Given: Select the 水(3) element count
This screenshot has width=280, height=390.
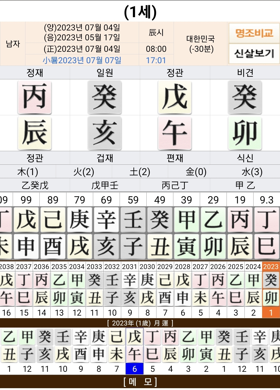Looking at the screenshot, I should tap(252, 172).
